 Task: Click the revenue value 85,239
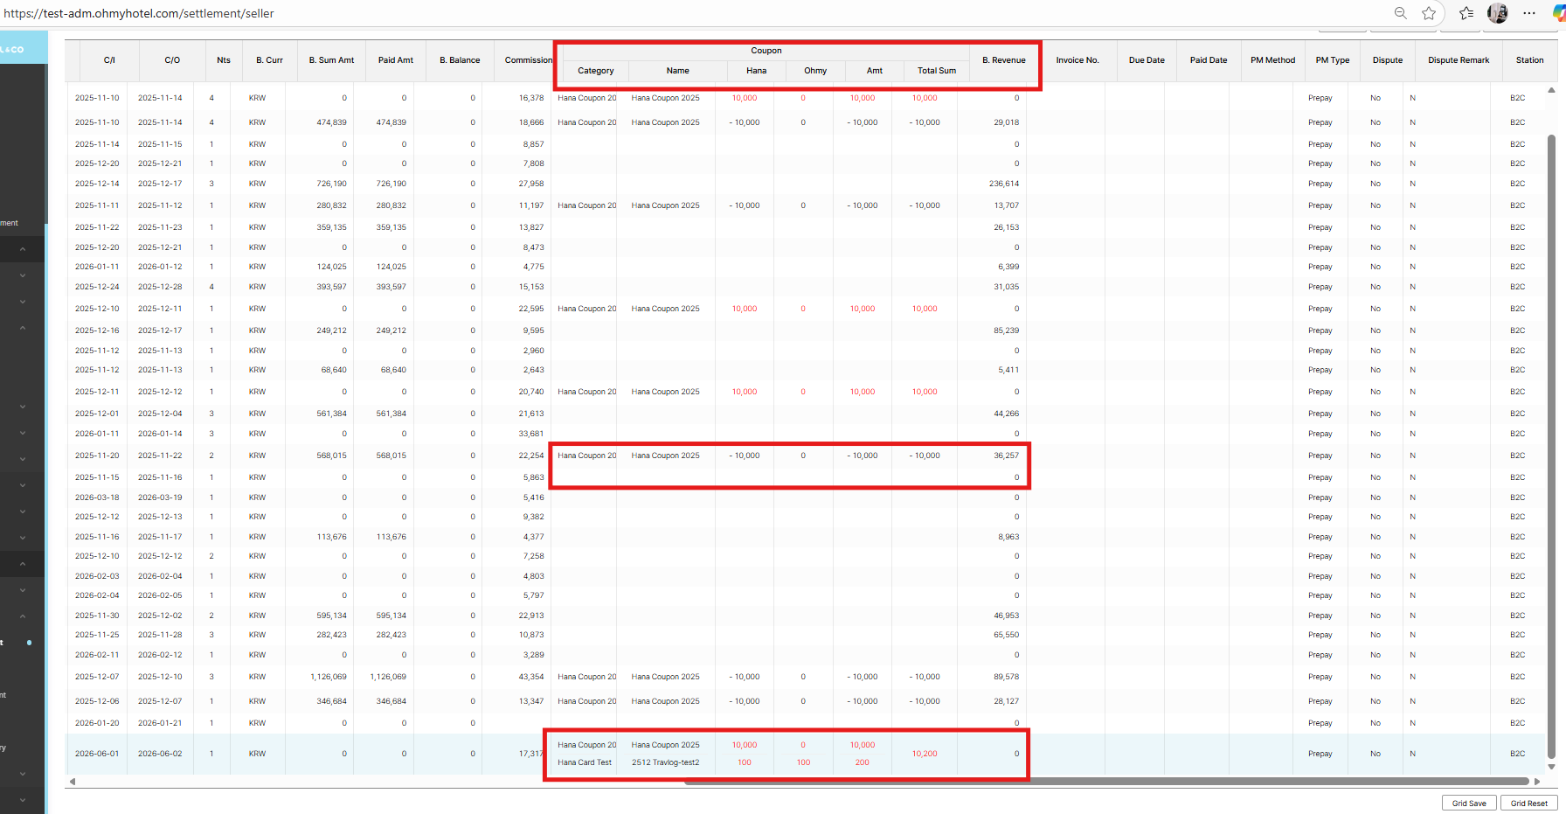1007,330
